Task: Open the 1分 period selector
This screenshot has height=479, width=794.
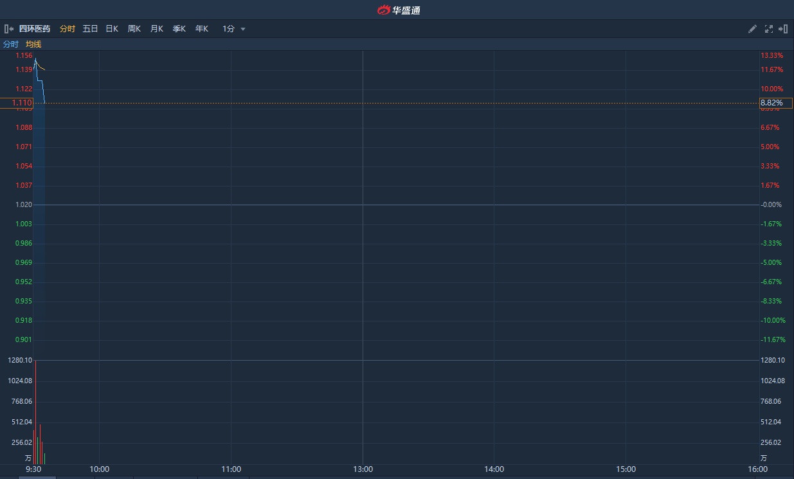Action: [229, 29]
